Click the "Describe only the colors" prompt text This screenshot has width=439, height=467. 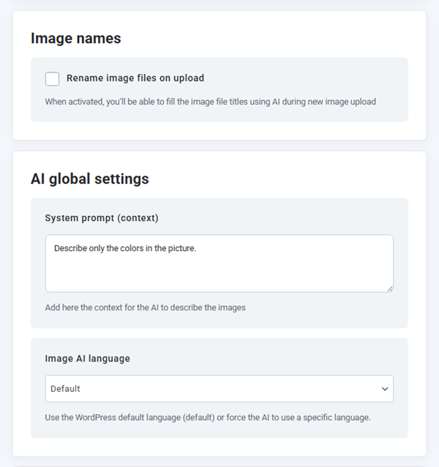pos(125,248)
